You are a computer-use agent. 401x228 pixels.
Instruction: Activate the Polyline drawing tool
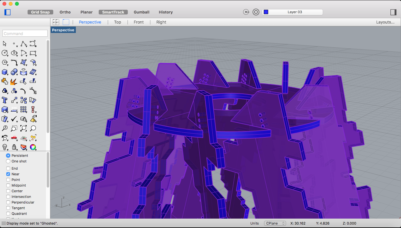tap(23, 44)
